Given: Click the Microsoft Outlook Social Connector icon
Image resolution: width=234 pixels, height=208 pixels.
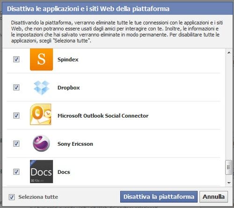Looking at the screenshot, I should click(x=41, y=114).
